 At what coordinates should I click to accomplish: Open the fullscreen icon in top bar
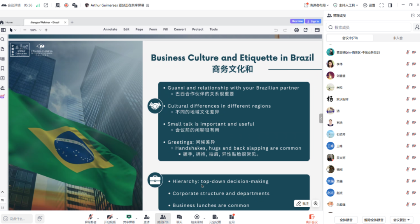(381, 5)
